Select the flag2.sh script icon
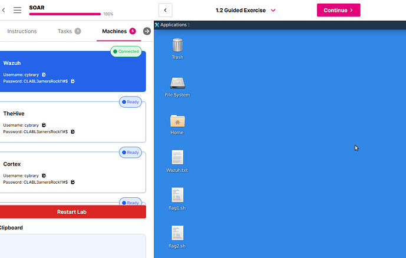Viewport: 406px width, 258px height. (x=177, y=233)
